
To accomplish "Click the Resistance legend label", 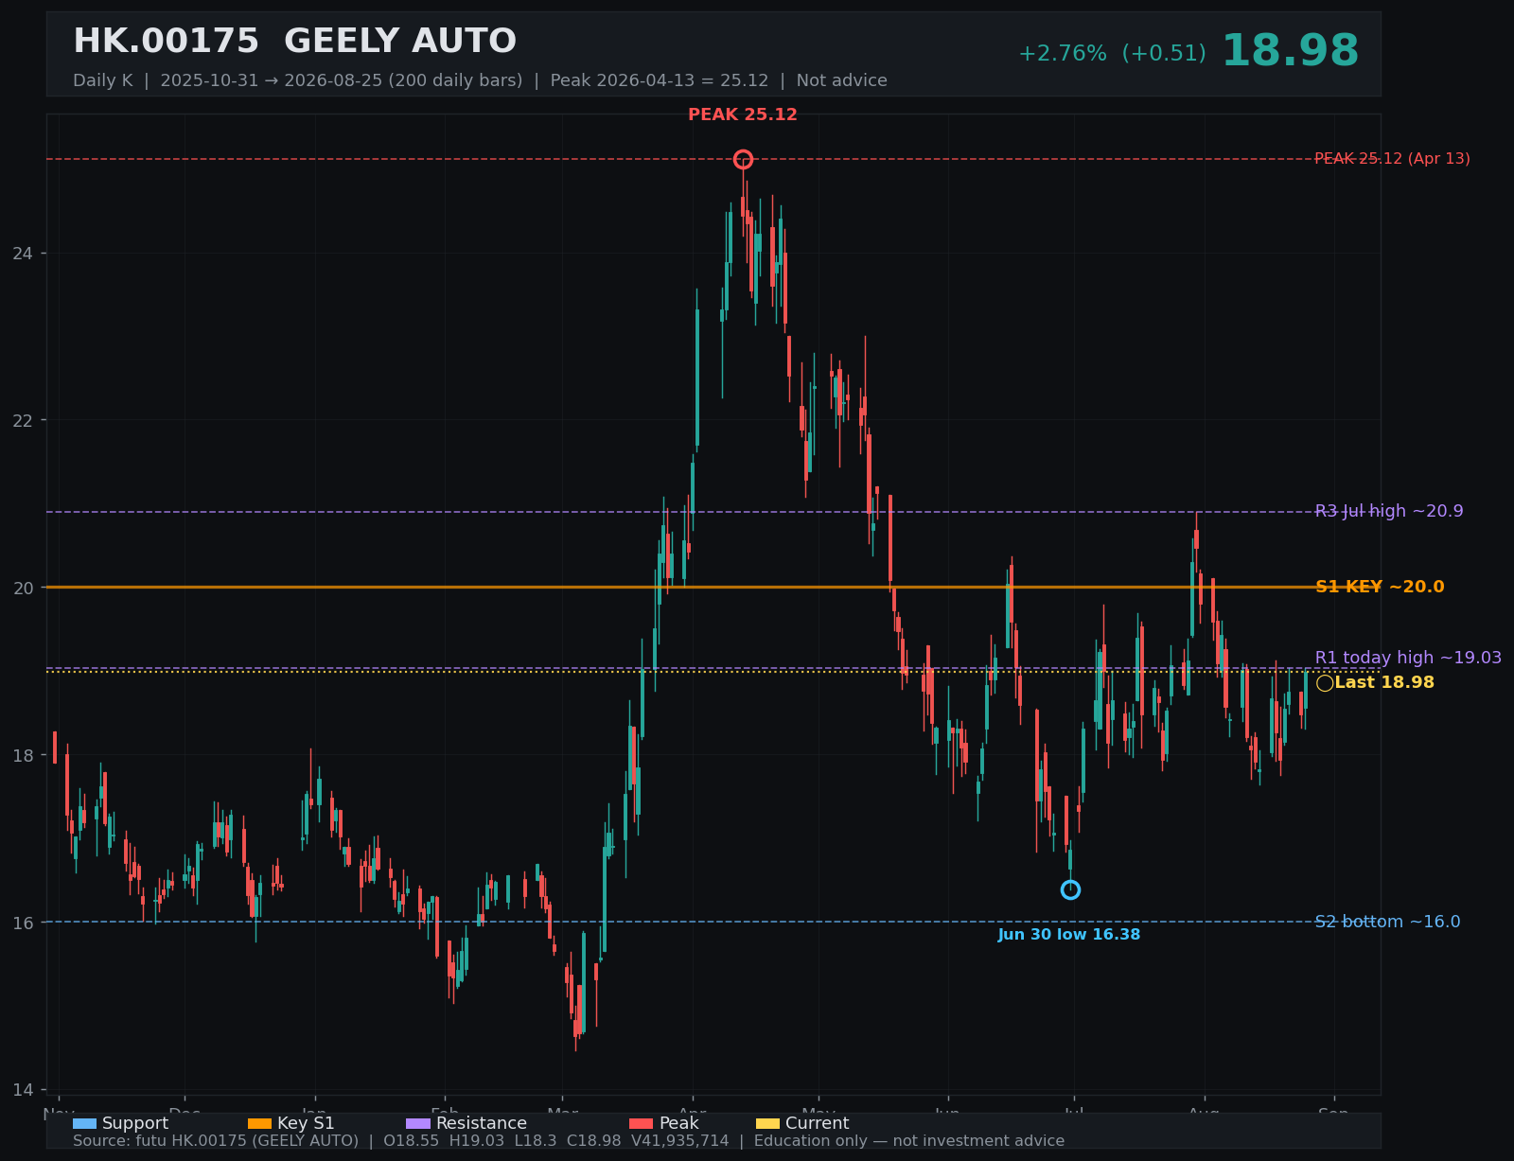I will (482, 1124).
